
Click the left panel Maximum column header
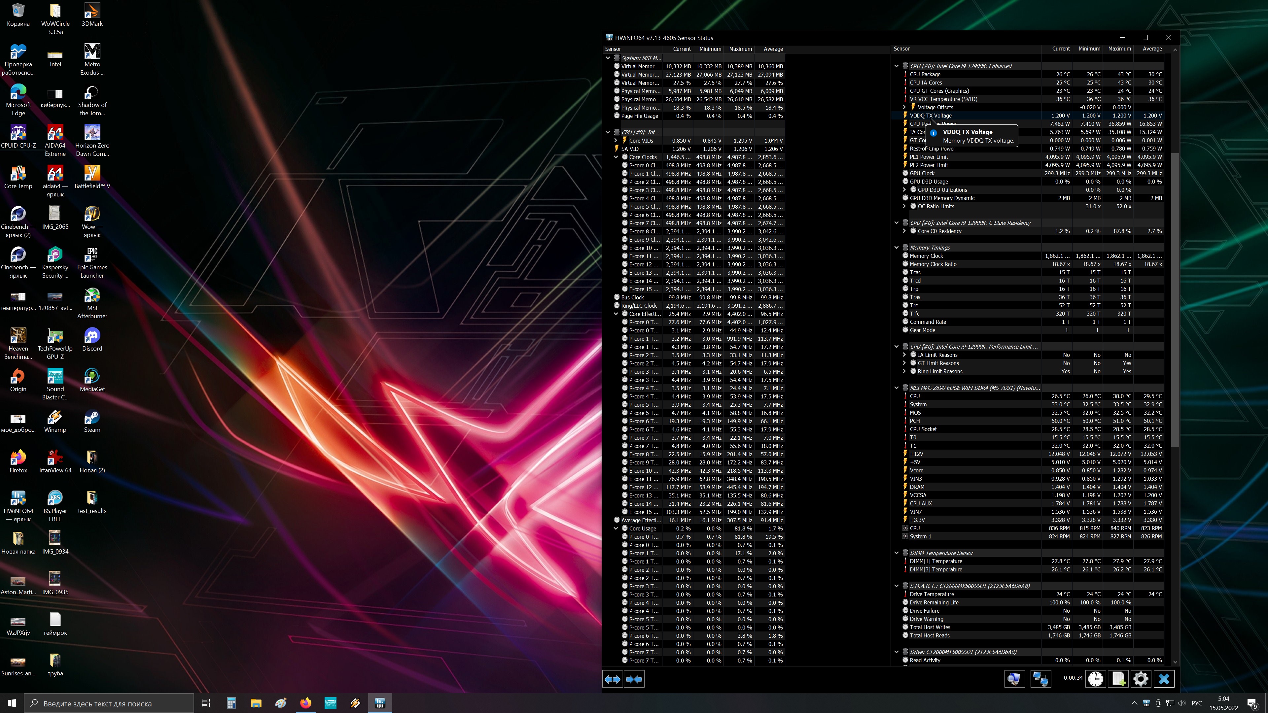740,49
